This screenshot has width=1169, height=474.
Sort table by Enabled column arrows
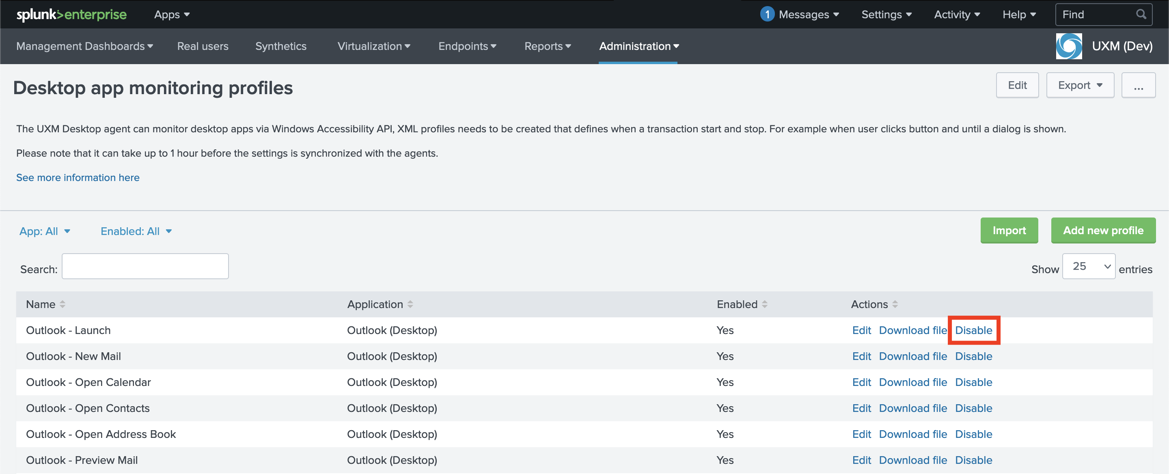pyautogui.click(x=765, y=304)
